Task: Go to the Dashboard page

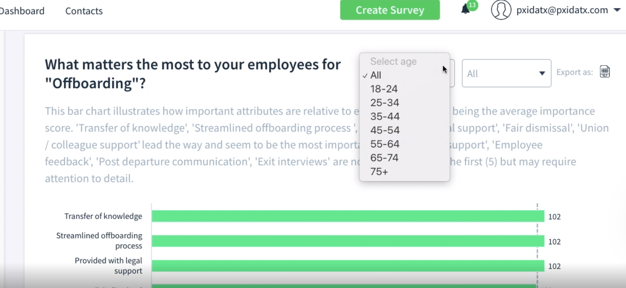Action: pyautogui.click(x=22, y=11)
